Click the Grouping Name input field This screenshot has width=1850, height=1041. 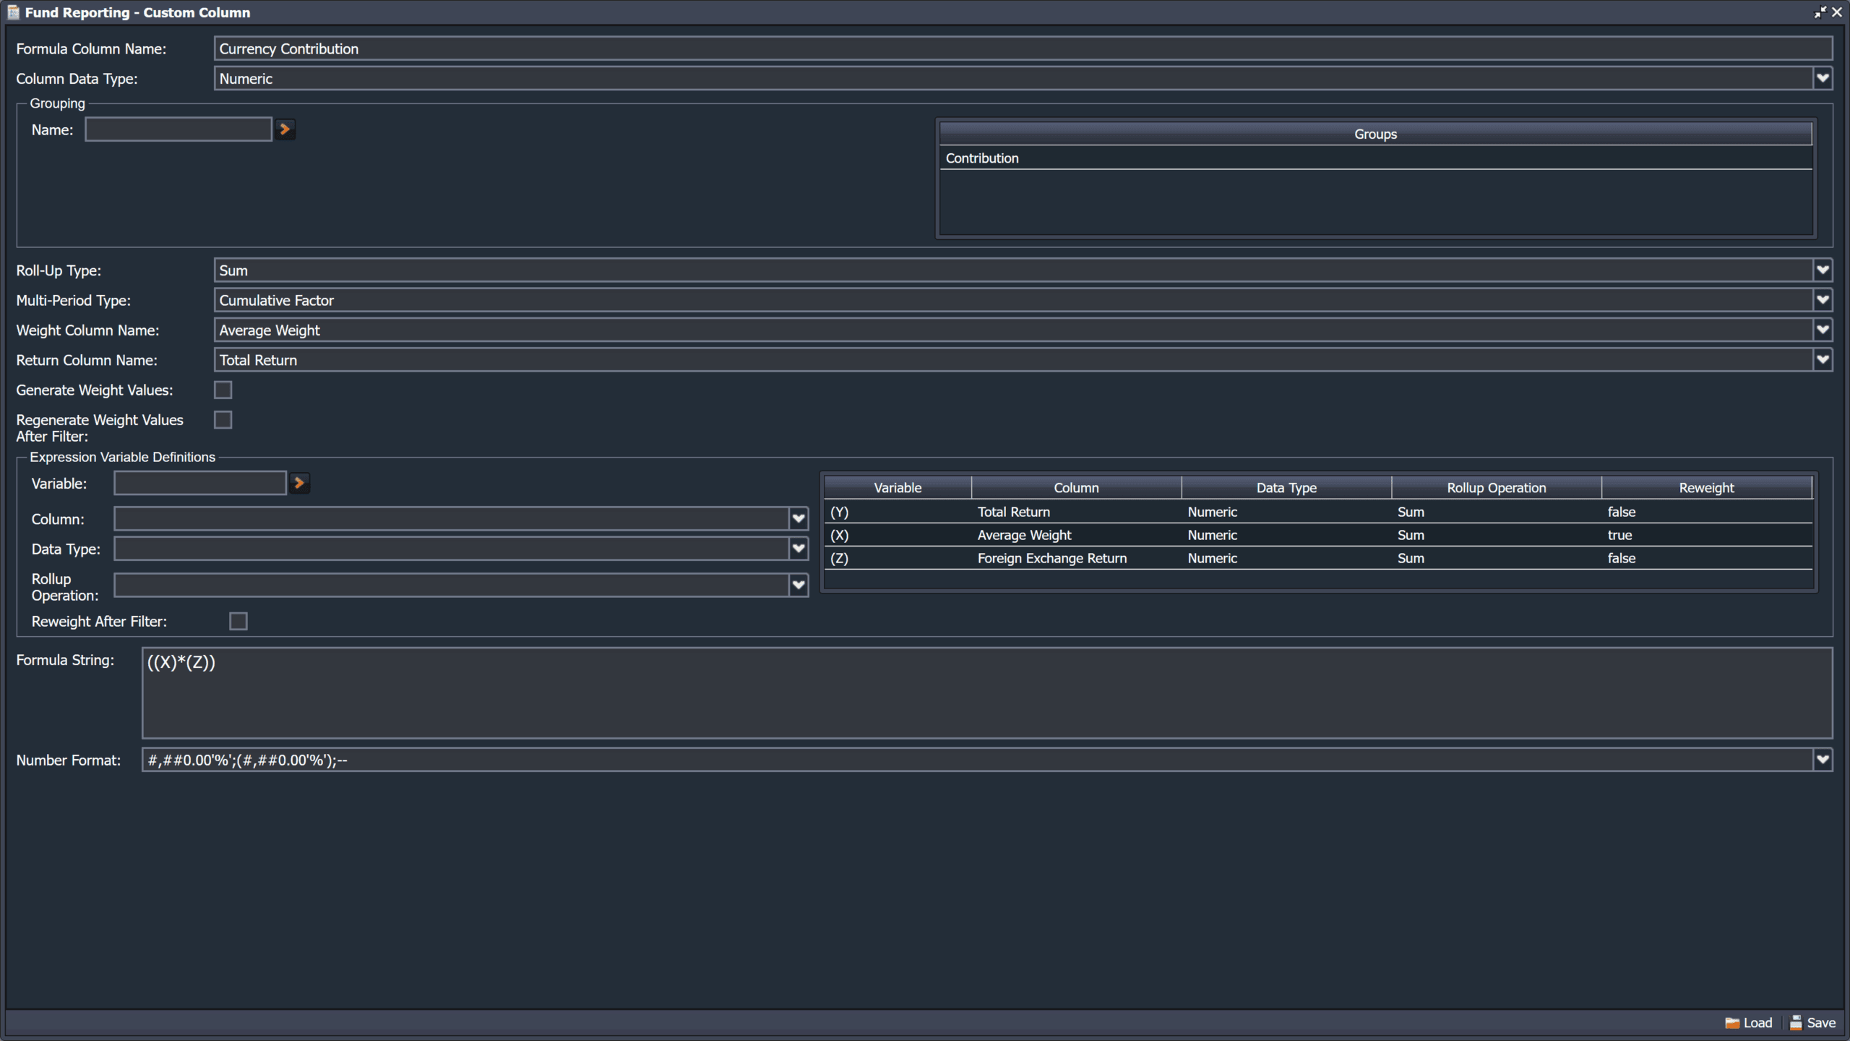click(178, 129)
